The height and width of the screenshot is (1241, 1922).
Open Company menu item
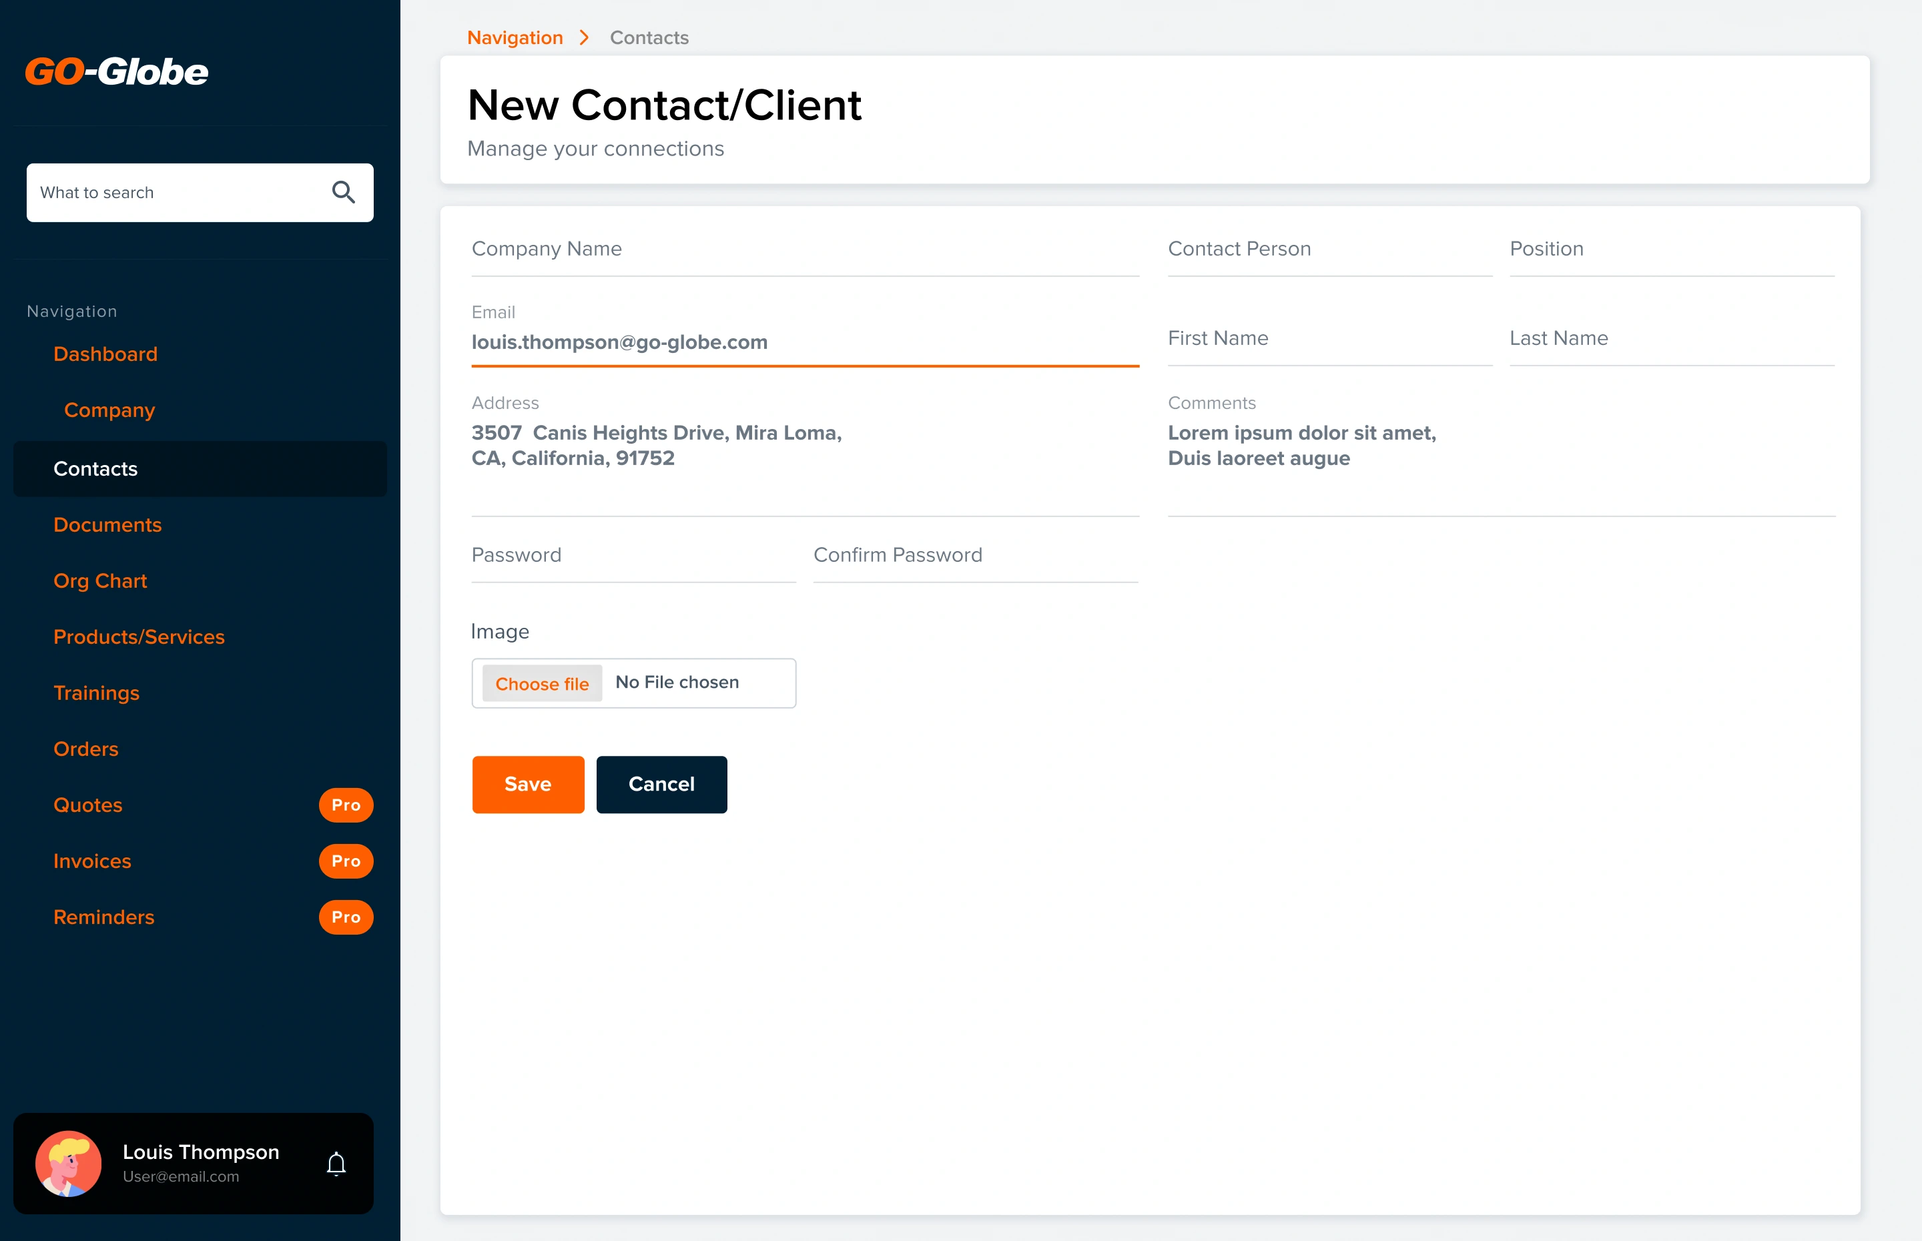(x=109, y=410)
